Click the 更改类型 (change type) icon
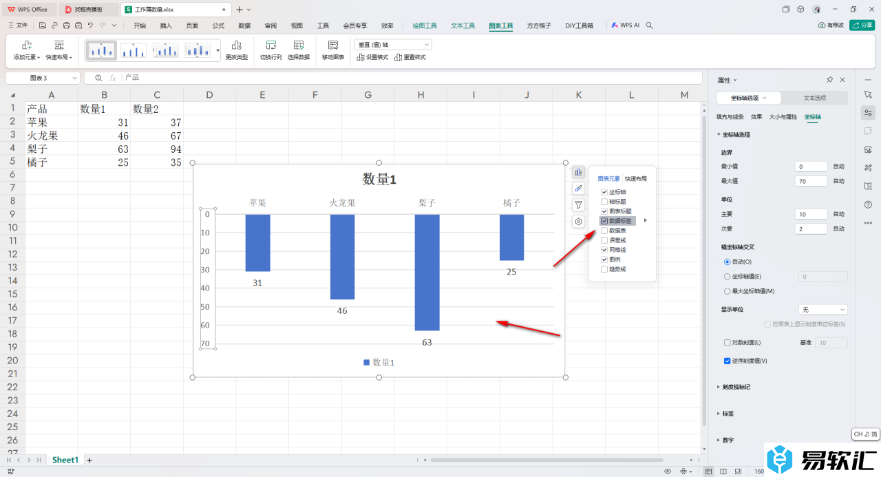Screen dimensions: 881x477 237,45
